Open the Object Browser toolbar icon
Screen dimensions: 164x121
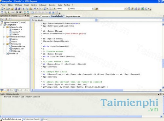(136, 8)
